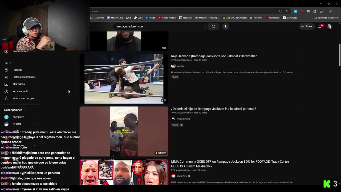Click the '492 K visualizaciones' text
Screen dimensions: 341x192
[181, 60]
